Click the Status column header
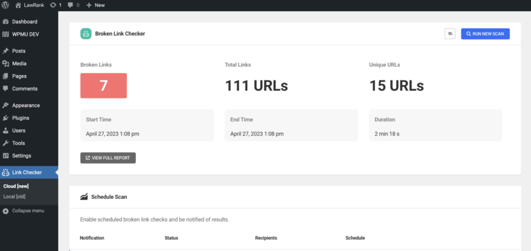This screenshot has width=531, height=251. (171, 238)
